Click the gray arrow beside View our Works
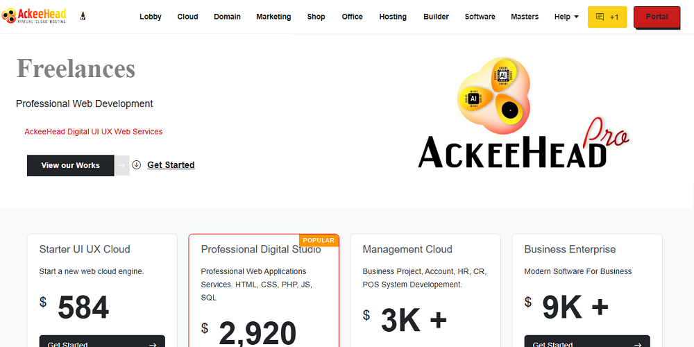 [x=122, y=165]
